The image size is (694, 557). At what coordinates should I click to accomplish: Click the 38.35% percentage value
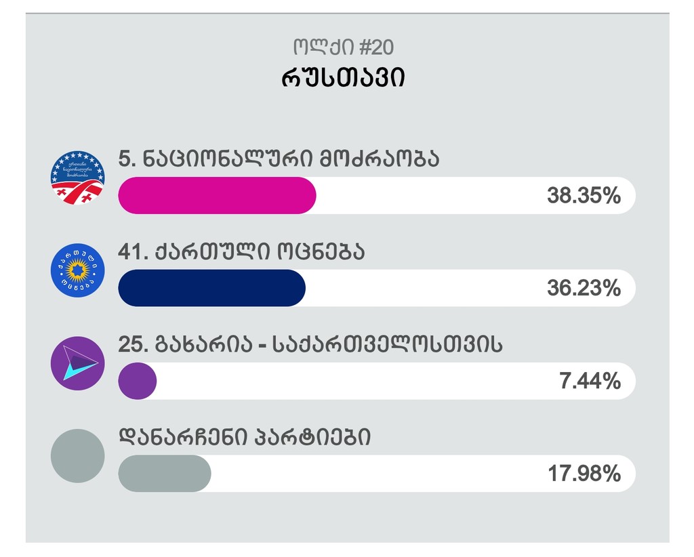[x=584, y=196]
